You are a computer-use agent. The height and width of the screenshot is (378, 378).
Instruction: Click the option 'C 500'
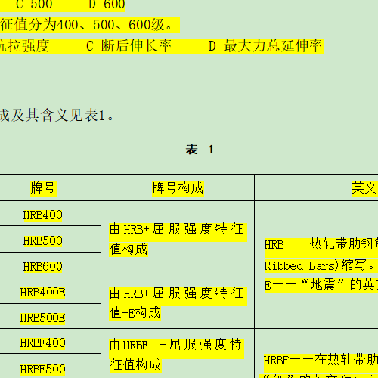(x=34, y=5)
